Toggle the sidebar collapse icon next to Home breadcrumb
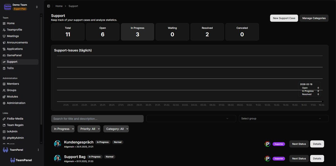Viewport: 336px width, 166px height. coord(48,6)
